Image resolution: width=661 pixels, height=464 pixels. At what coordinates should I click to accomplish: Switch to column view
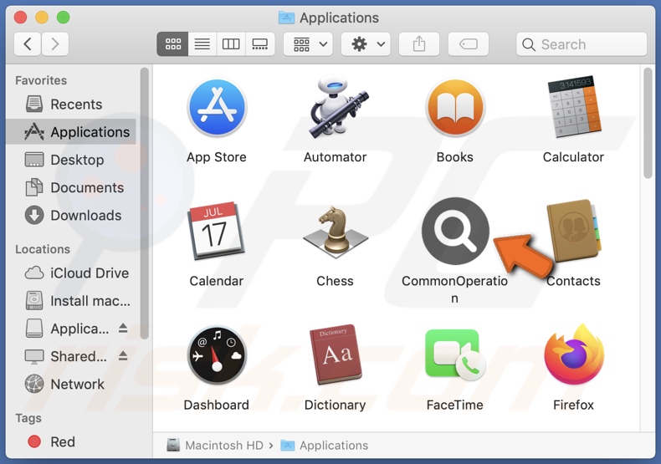tap(231, 43)
